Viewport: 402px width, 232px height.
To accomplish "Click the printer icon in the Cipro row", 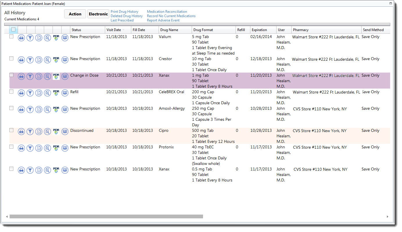I will (21, 132).
